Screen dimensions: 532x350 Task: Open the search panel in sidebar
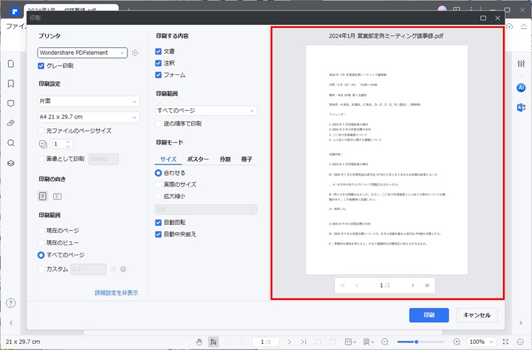coord(11,143)
